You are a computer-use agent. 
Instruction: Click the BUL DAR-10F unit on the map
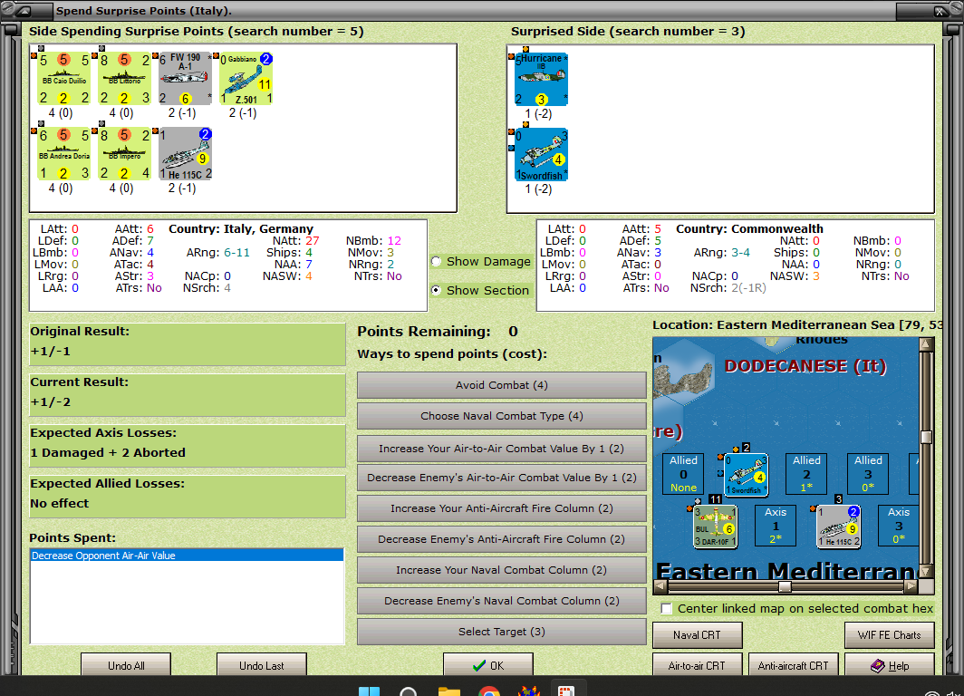coord(715,527)
